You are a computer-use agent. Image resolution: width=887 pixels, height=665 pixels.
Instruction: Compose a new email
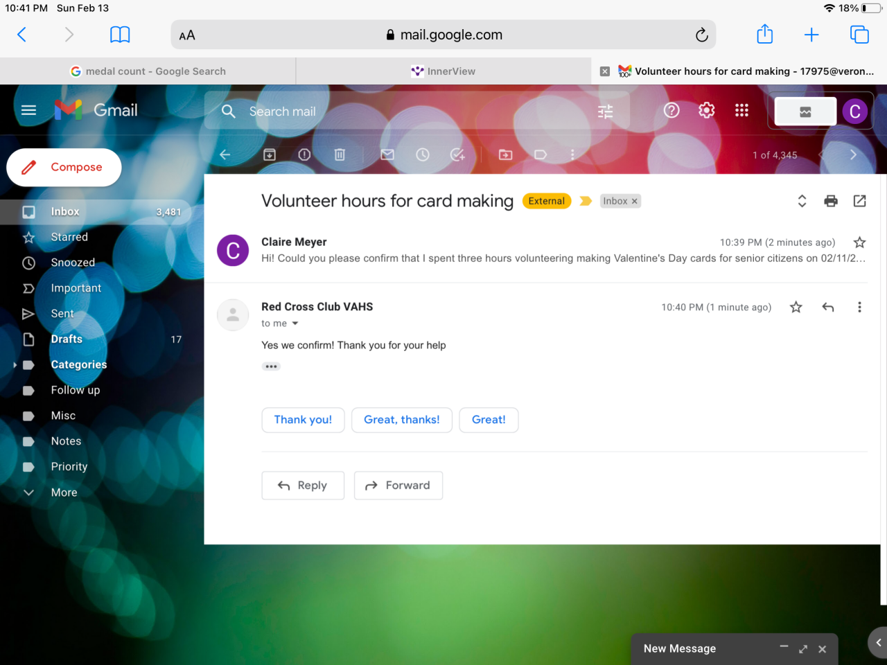[64, 168]
